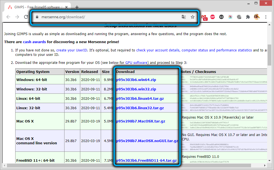Image resolution: width=274 pixels, height=170 pixels.
Task: Open the GPU software link
Action: tap(137, 63)
